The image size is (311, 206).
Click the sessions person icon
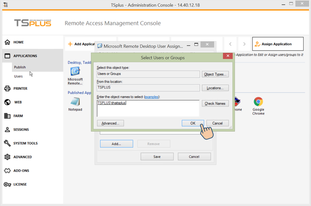pos(7,130)
